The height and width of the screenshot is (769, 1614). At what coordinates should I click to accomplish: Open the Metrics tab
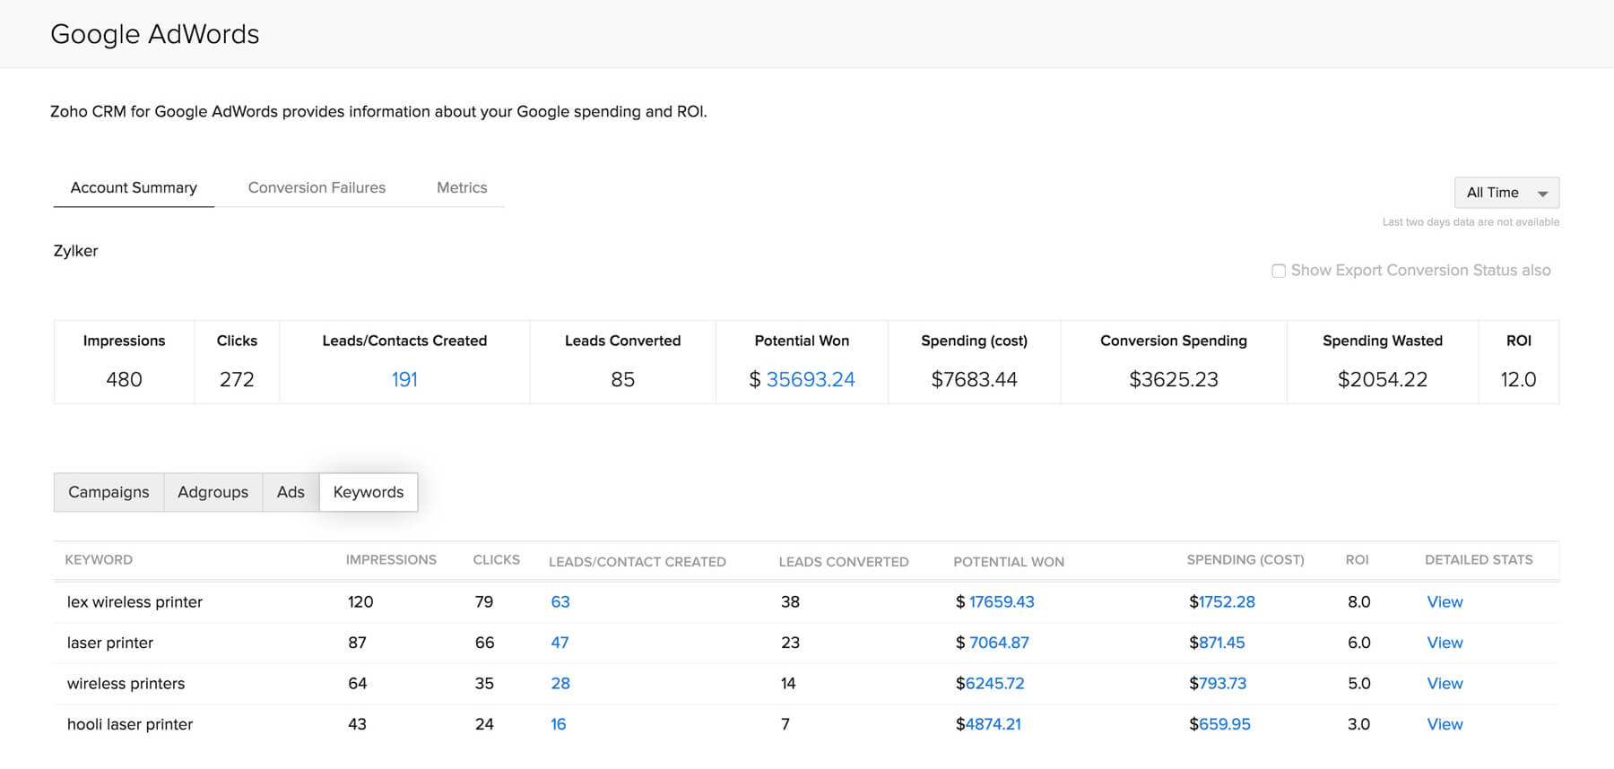point(462,187)
